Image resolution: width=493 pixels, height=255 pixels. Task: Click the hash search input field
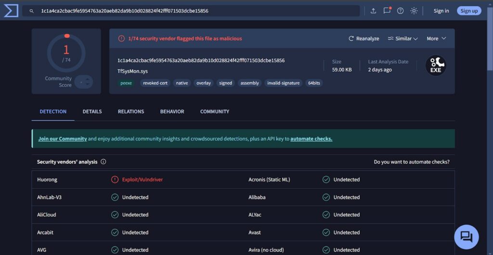click(x=193, y=11)
